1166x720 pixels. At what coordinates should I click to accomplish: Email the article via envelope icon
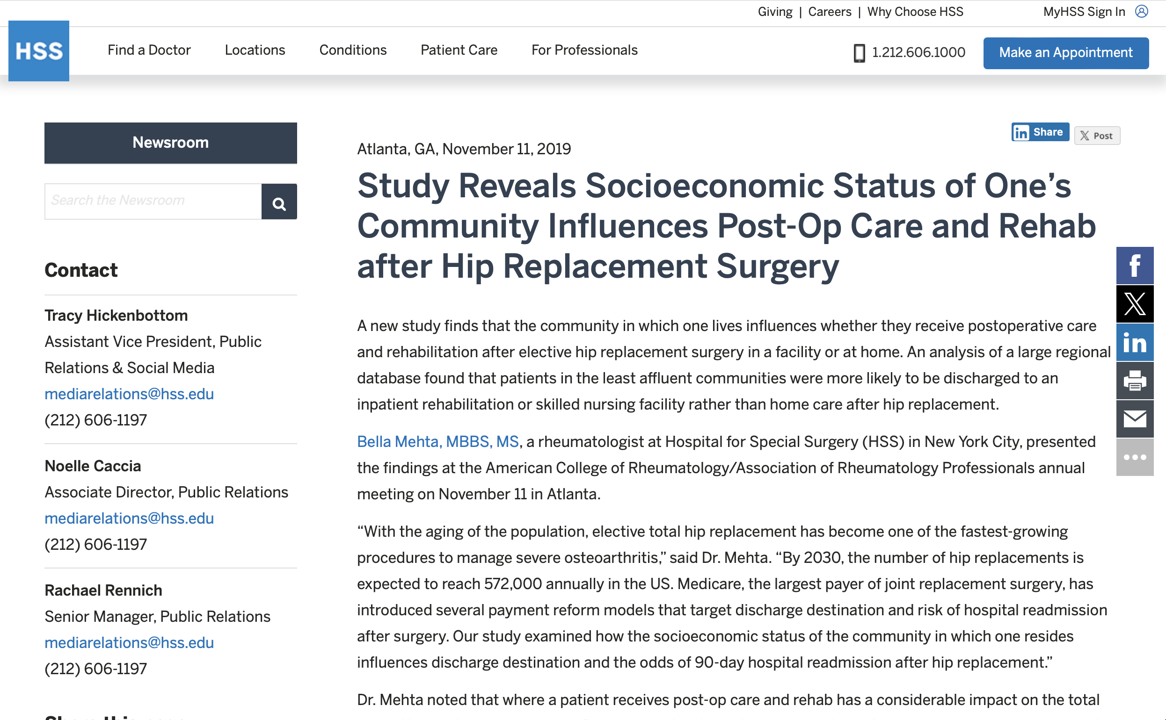1134,419
